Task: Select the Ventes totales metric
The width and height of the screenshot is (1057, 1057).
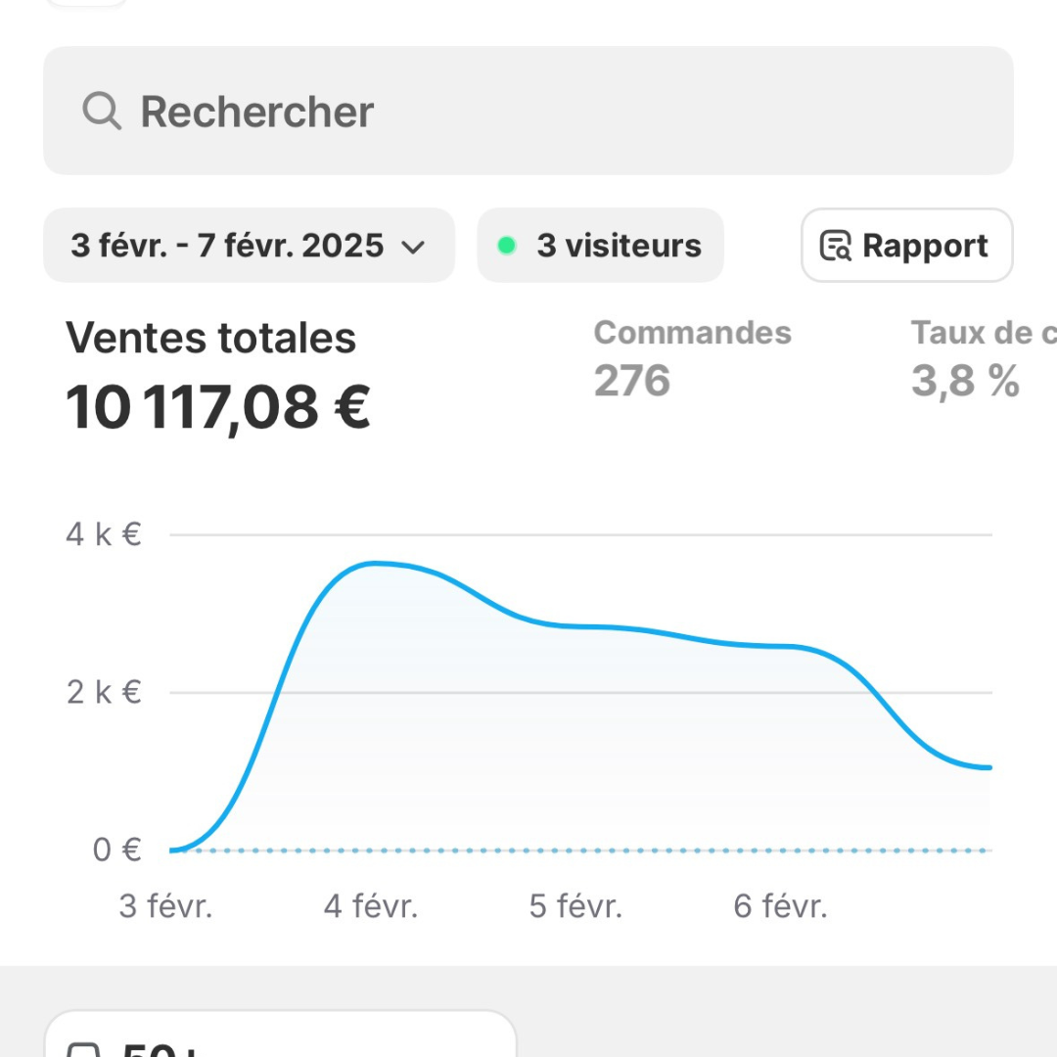Action: click(210, 339)
